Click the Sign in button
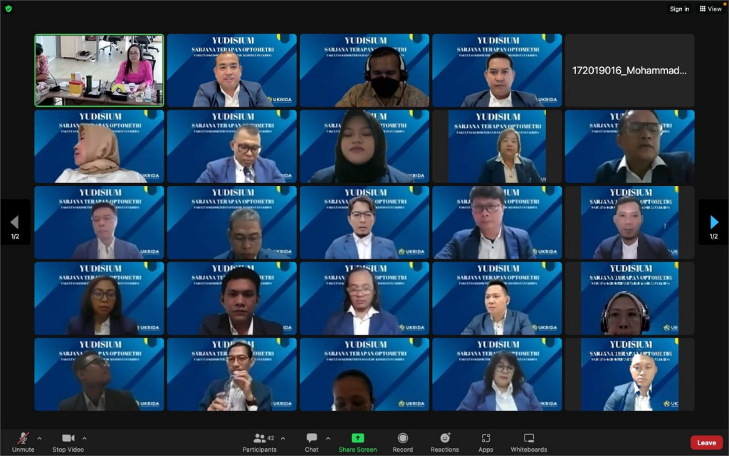The width and height of the screenshot is (729, 456). pyautogui.click(x=679, y=9)
